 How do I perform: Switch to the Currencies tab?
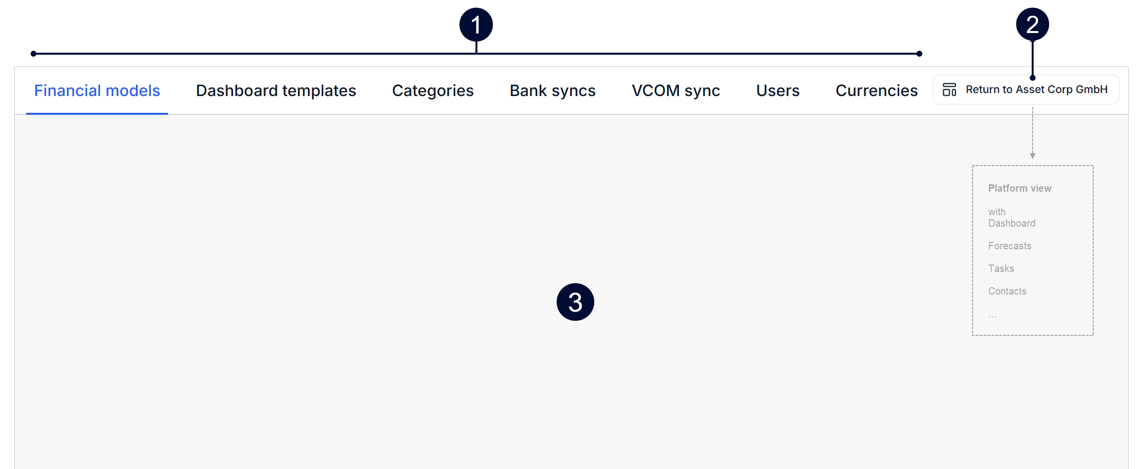point(876,91)
